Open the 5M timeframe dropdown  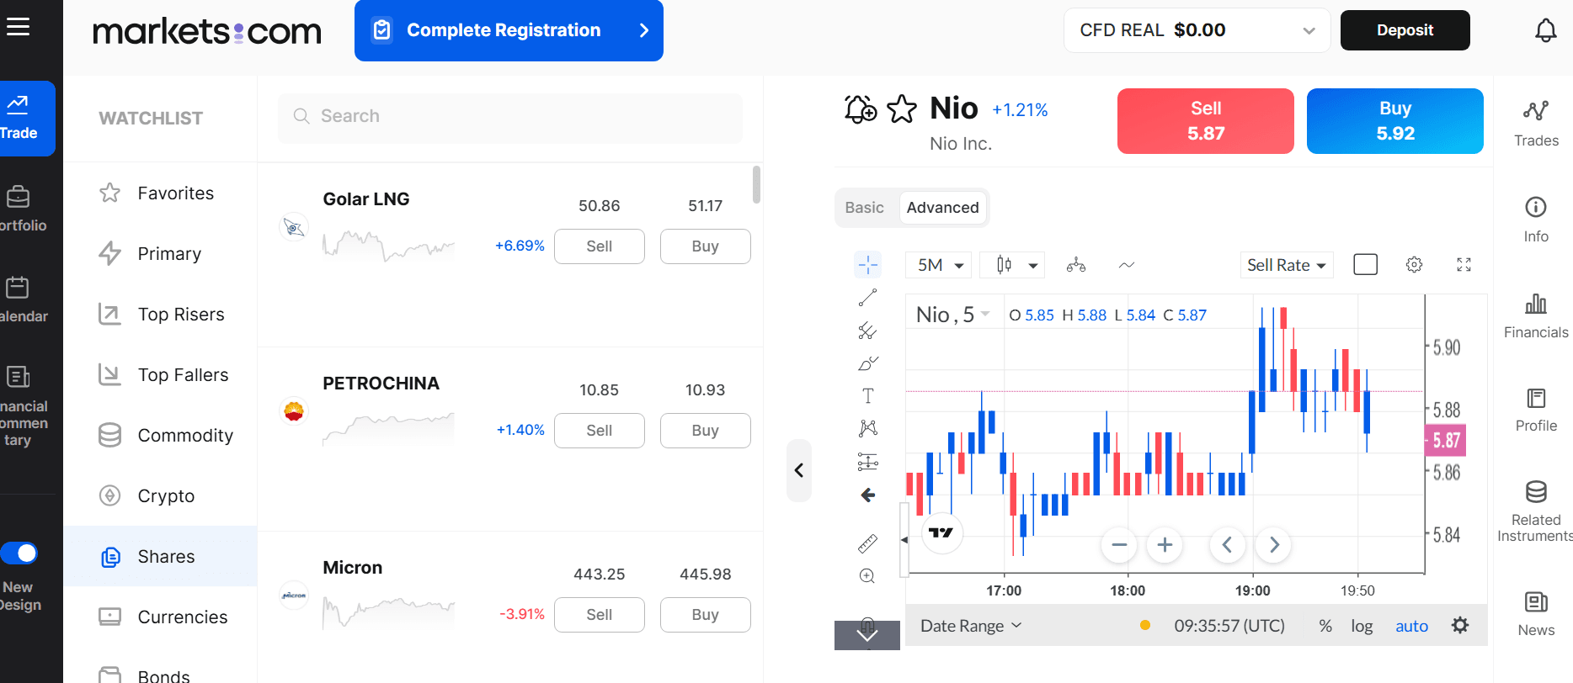[939, 265]
